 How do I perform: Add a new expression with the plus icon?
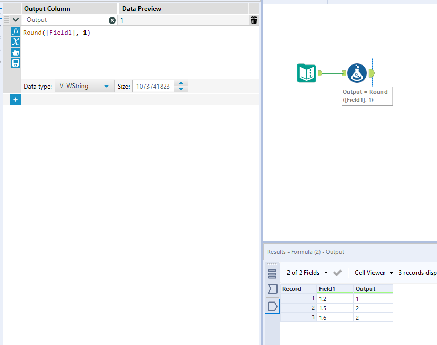point(15,99)
